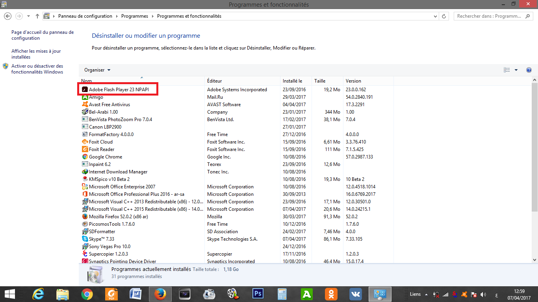Image resolution: width=538 pixels, height=302 pixels.
Task: Open Afficher les mises à jour installées
Action: pos(36,54)
